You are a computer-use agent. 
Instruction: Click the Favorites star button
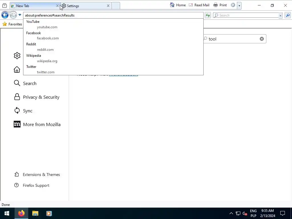point(12,24)
